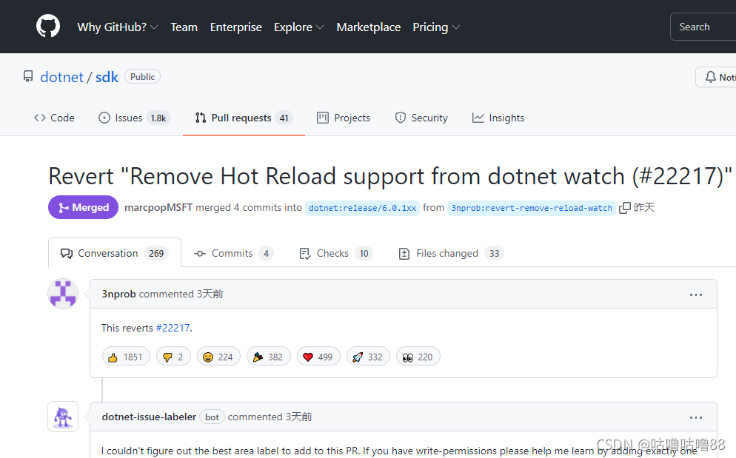Click the "3天前" timestamp on 3nprob's comment
The image size is (736, 458).
click(x=210, y=294)
